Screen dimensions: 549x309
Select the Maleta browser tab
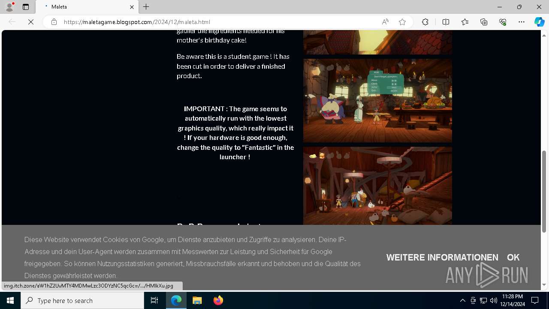pyautogui.click(x=87, y=7)
